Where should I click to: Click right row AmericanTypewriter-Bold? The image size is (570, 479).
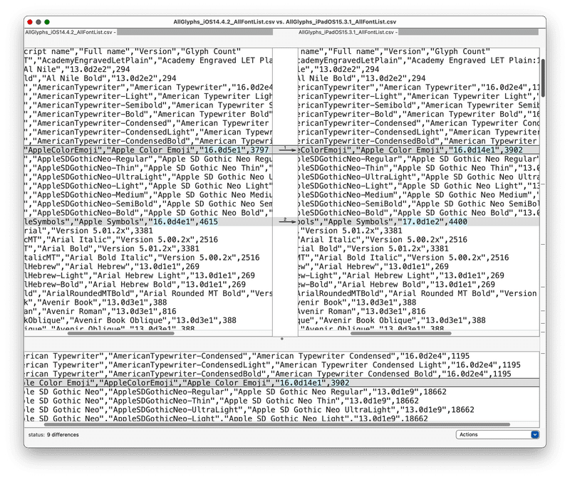click(x=419, y=114)
